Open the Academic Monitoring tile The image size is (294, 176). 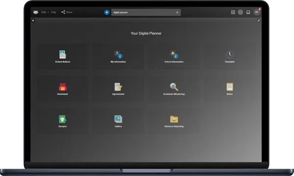(x=174, y=89)
